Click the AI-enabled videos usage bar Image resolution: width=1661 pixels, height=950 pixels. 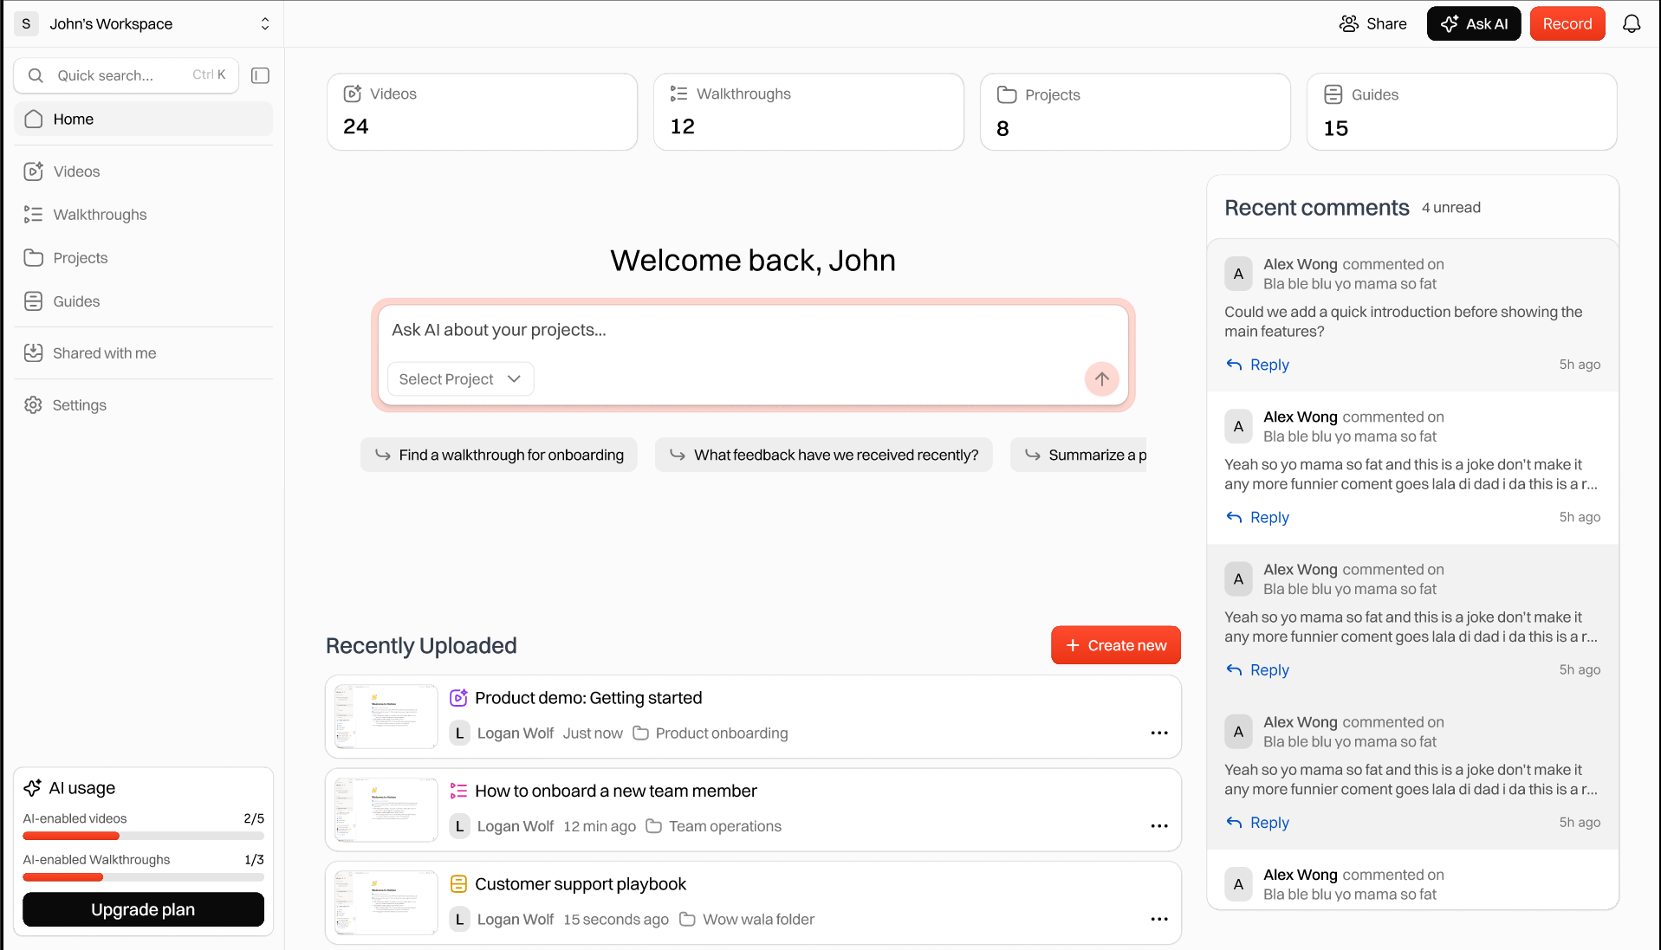coord(143,836)
